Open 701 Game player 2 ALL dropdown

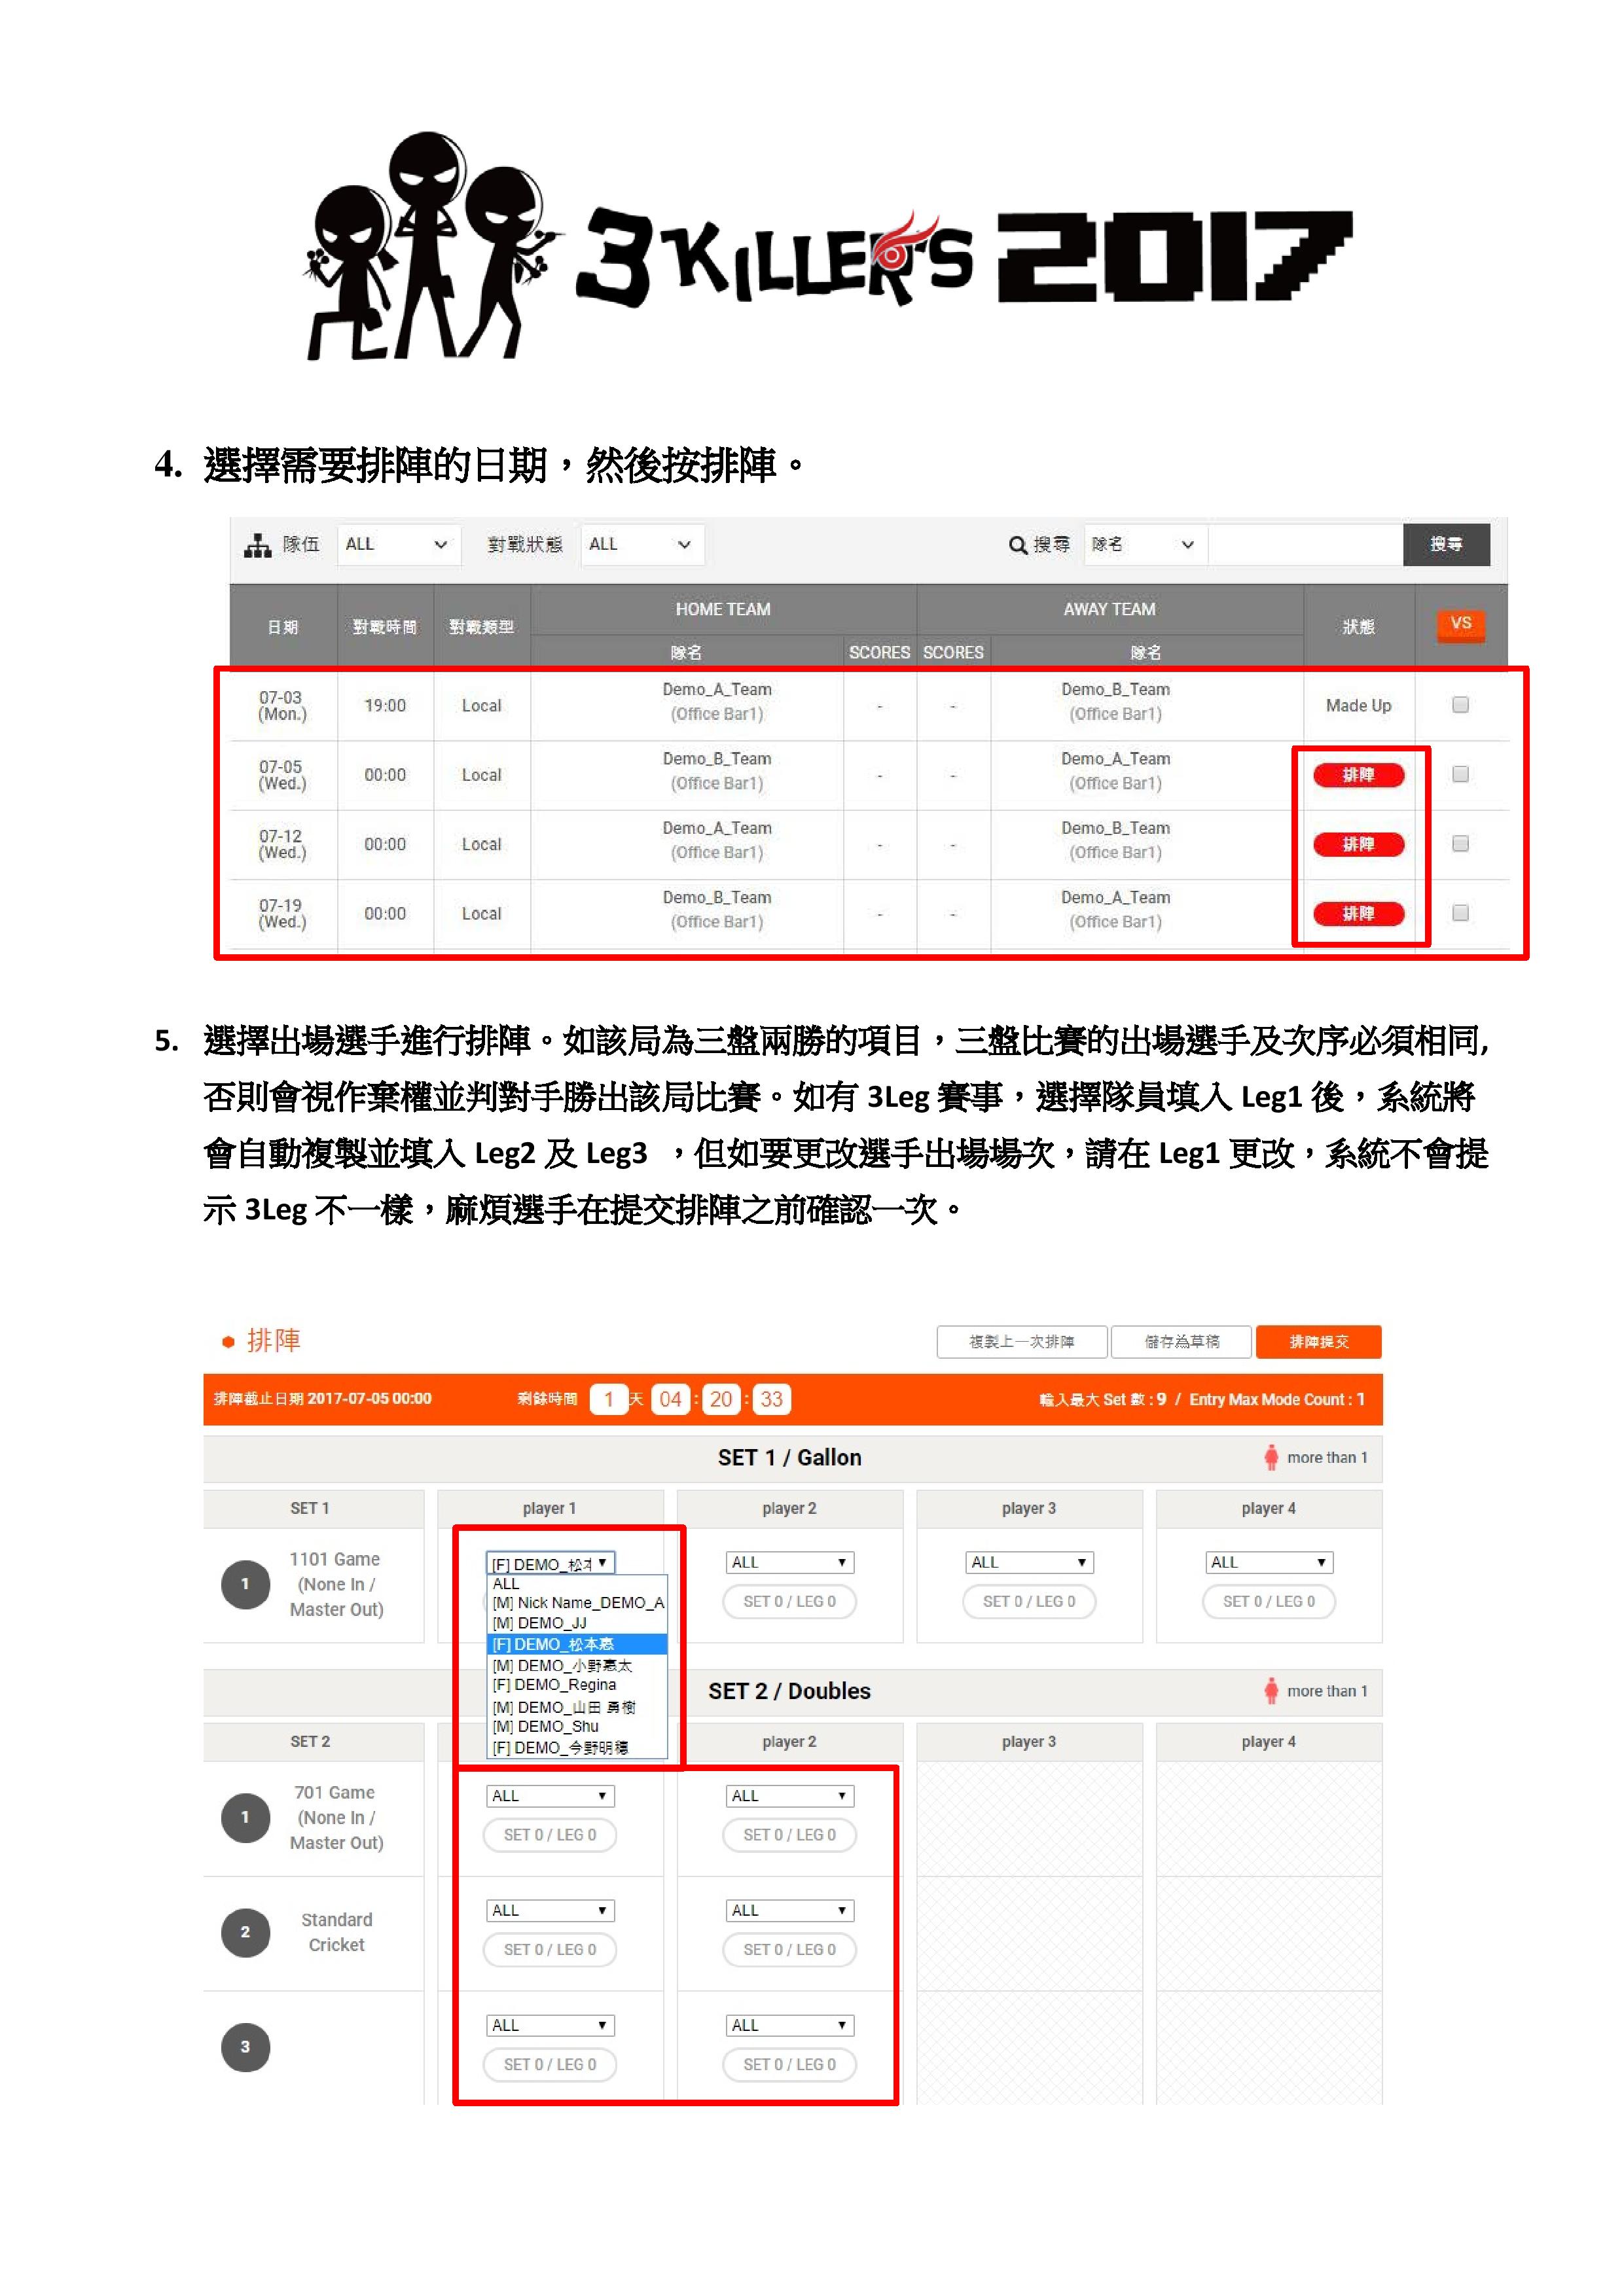[790, 1796]
